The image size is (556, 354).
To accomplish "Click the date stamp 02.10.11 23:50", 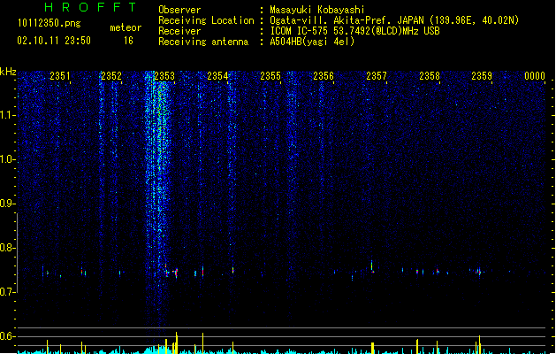I will point(54,41).
